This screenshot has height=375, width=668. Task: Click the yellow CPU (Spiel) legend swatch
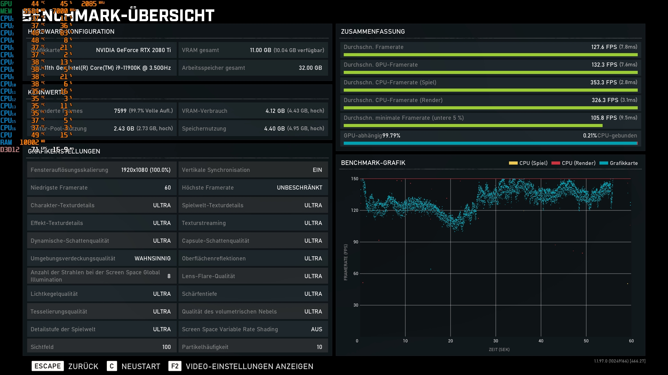point(513,163)
